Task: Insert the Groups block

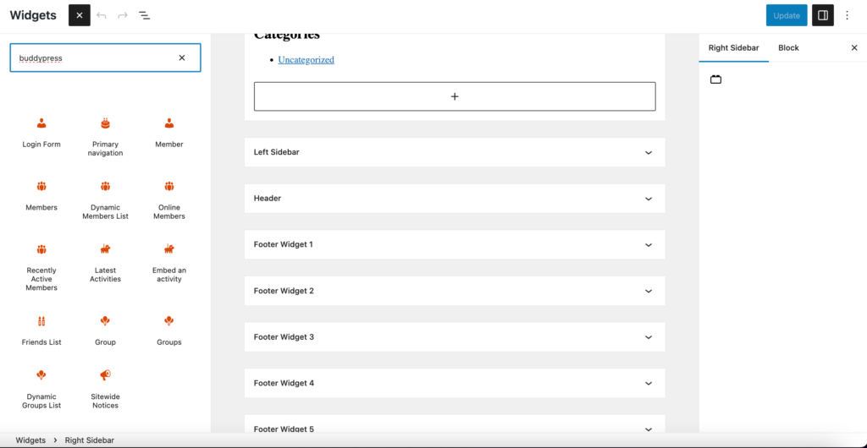Action: point(169,331)
